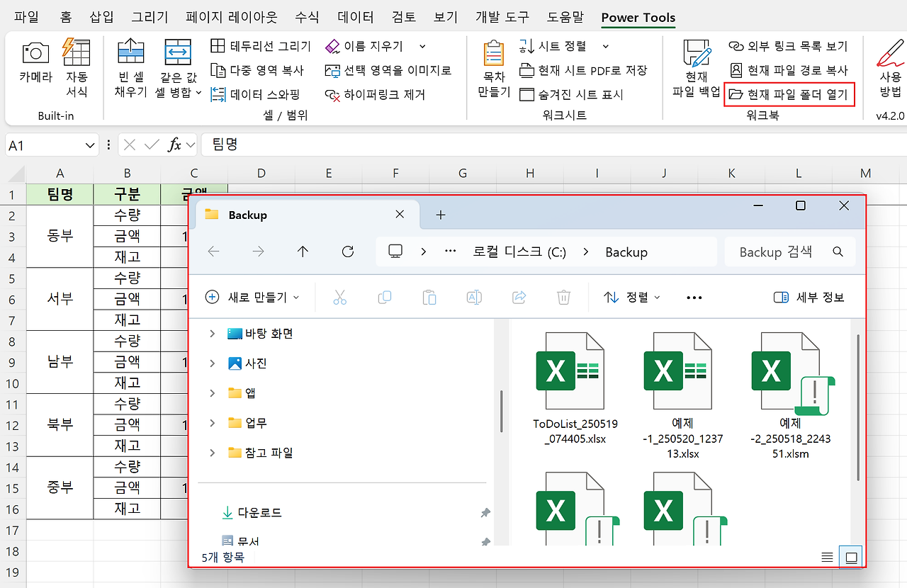Switch Explorer to large icons view
Screen dimensions: 907x588
851,558
